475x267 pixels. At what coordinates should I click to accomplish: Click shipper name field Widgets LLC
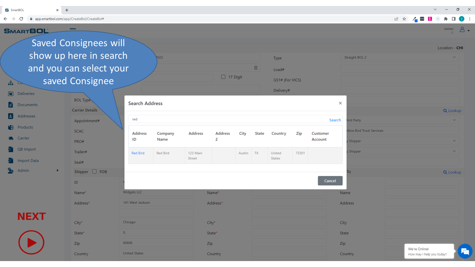pos(157,192)
